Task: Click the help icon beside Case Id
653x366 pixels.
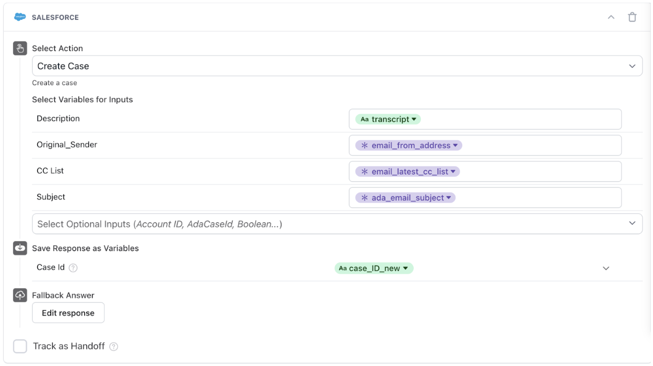Action: [x=74, y=268]
